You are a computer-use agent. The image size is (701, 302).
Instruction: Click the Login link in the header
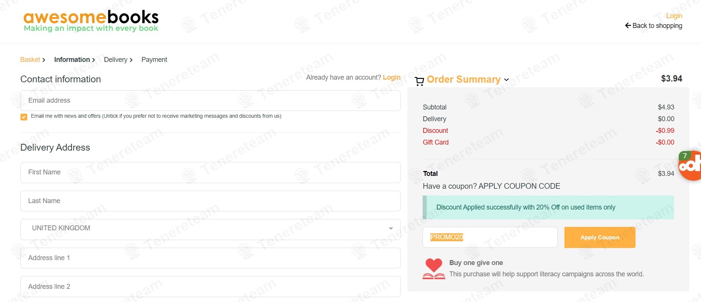pos(674,16)
